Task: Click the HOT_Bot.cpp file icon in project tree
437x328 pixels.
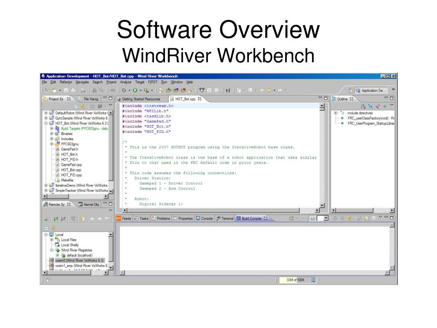Action: coord(58,170)
